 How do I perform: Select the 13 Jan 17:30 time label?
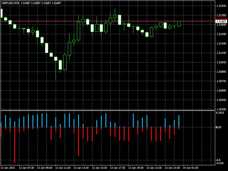[117, 168]
